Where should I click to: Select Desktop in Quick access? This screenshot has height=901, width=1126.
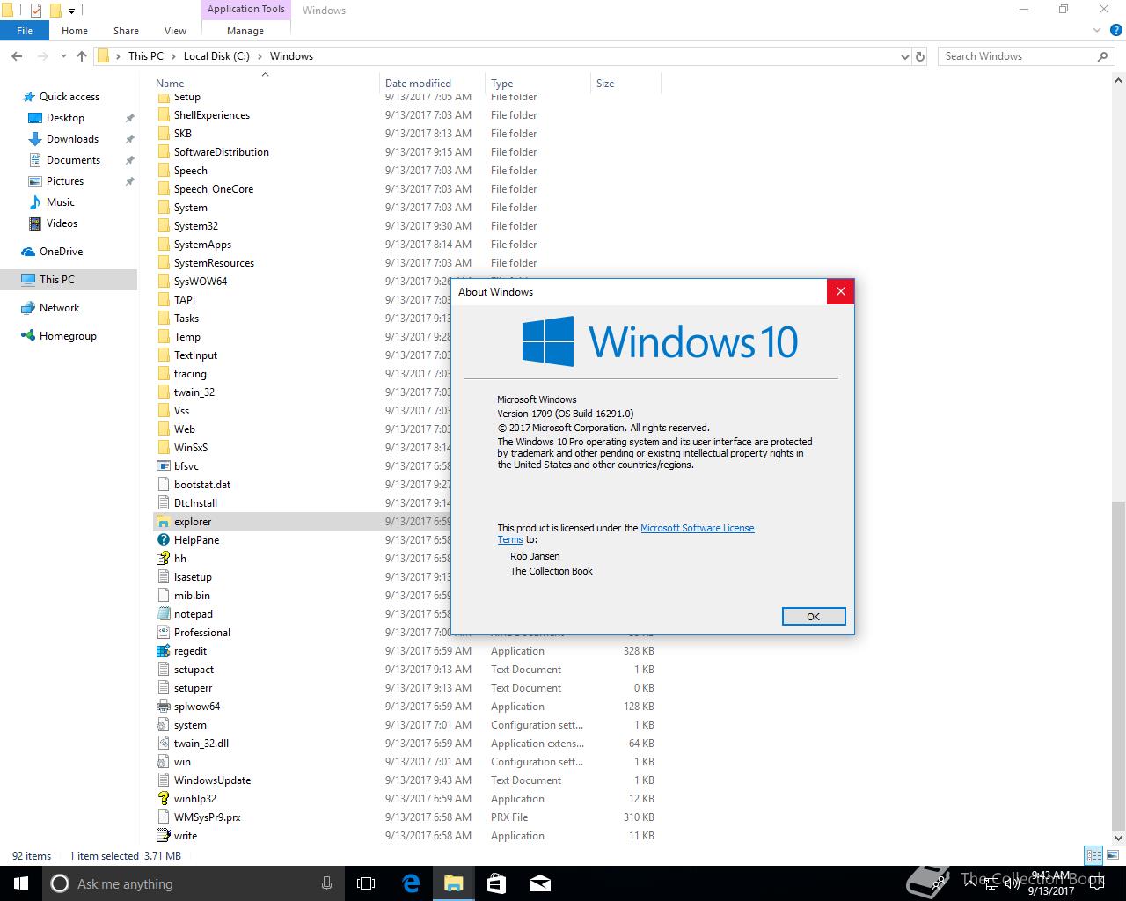pos(65,118)
